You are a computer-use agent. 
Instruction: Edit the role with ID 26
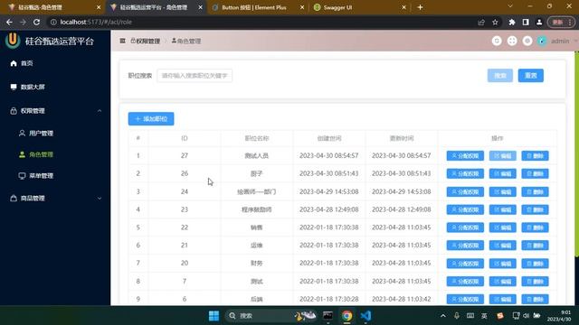point(503,173)
